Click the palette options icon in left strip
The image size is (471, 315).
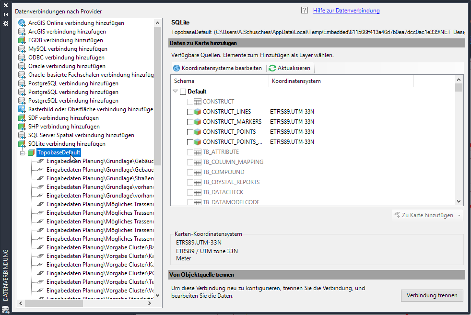coord(6,23)
